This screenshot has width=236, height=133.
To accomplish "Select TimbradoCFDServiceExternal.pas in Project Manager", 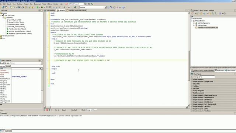I will pyautogui.click(x=208, y=28).
